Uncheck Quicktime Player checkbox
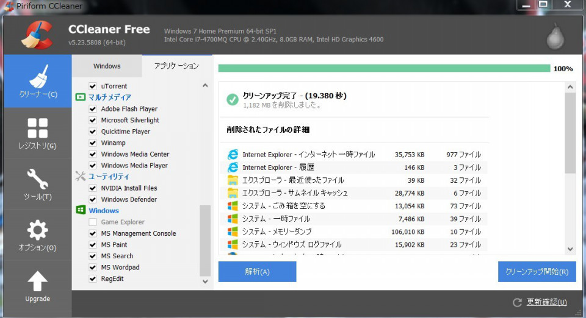Screen dimensions: 586x318 [x=93, y=132]
